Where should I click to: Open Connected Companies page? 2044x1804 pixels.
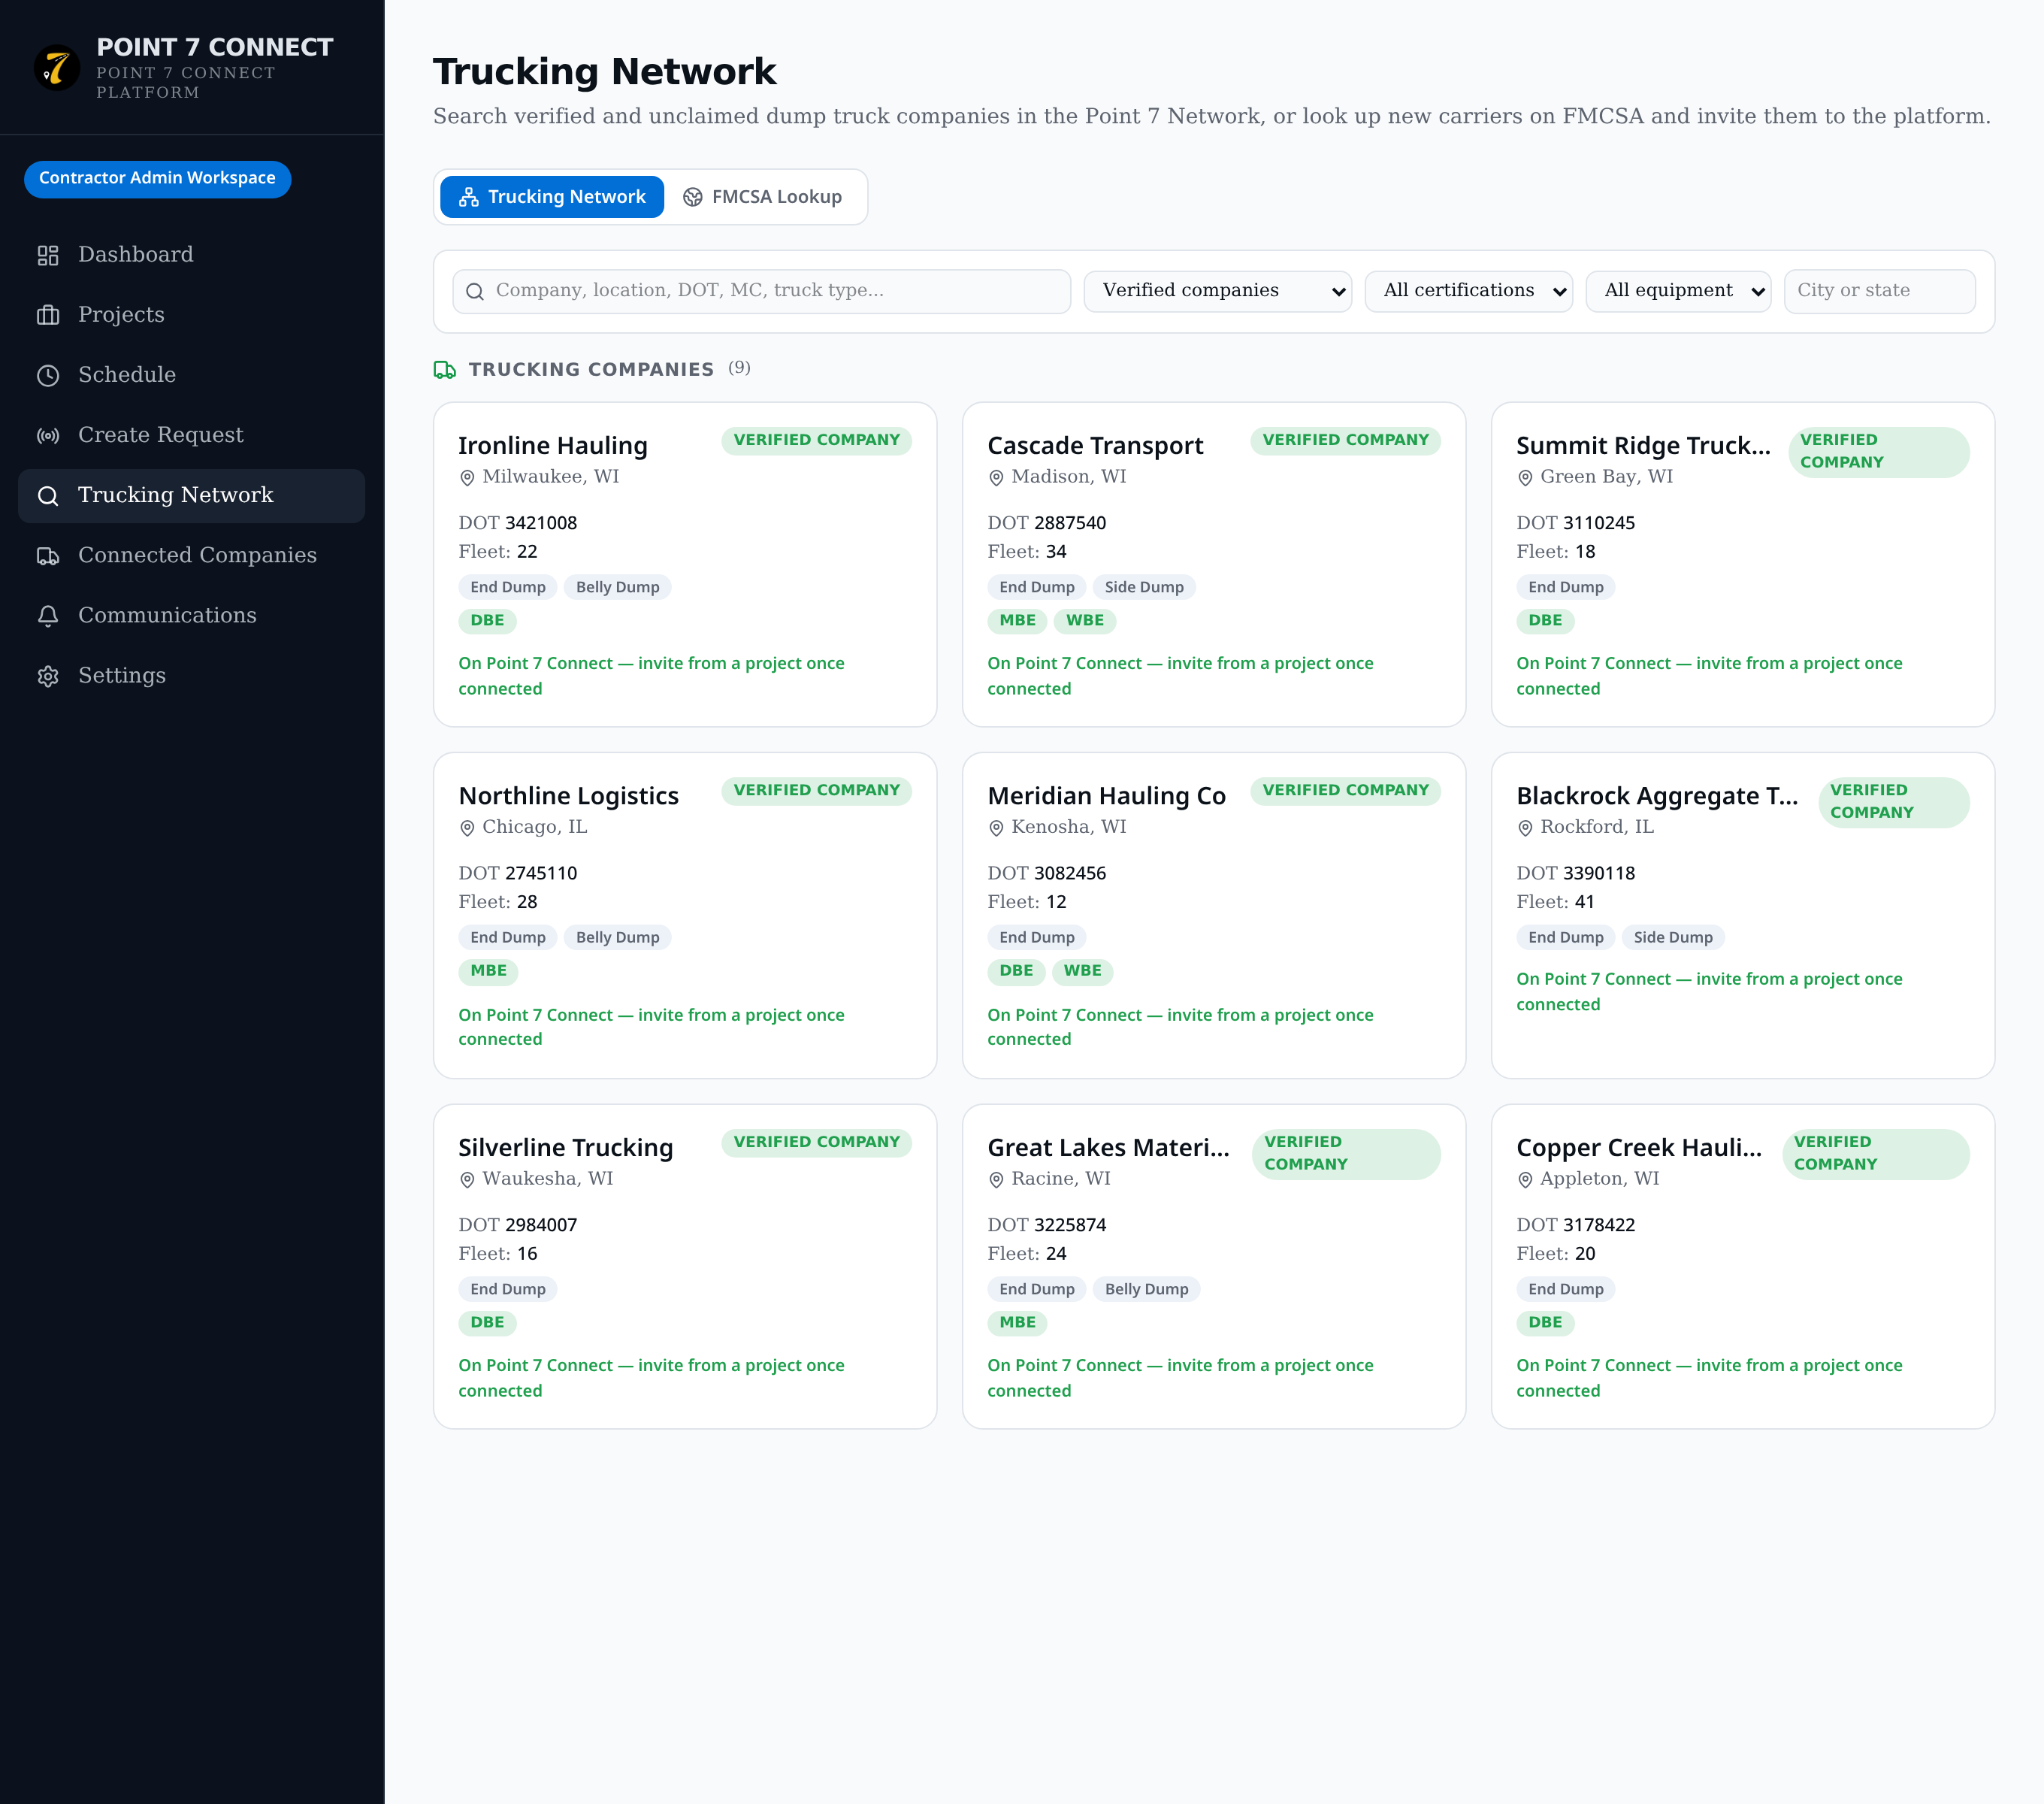click(x=191, y=555)
